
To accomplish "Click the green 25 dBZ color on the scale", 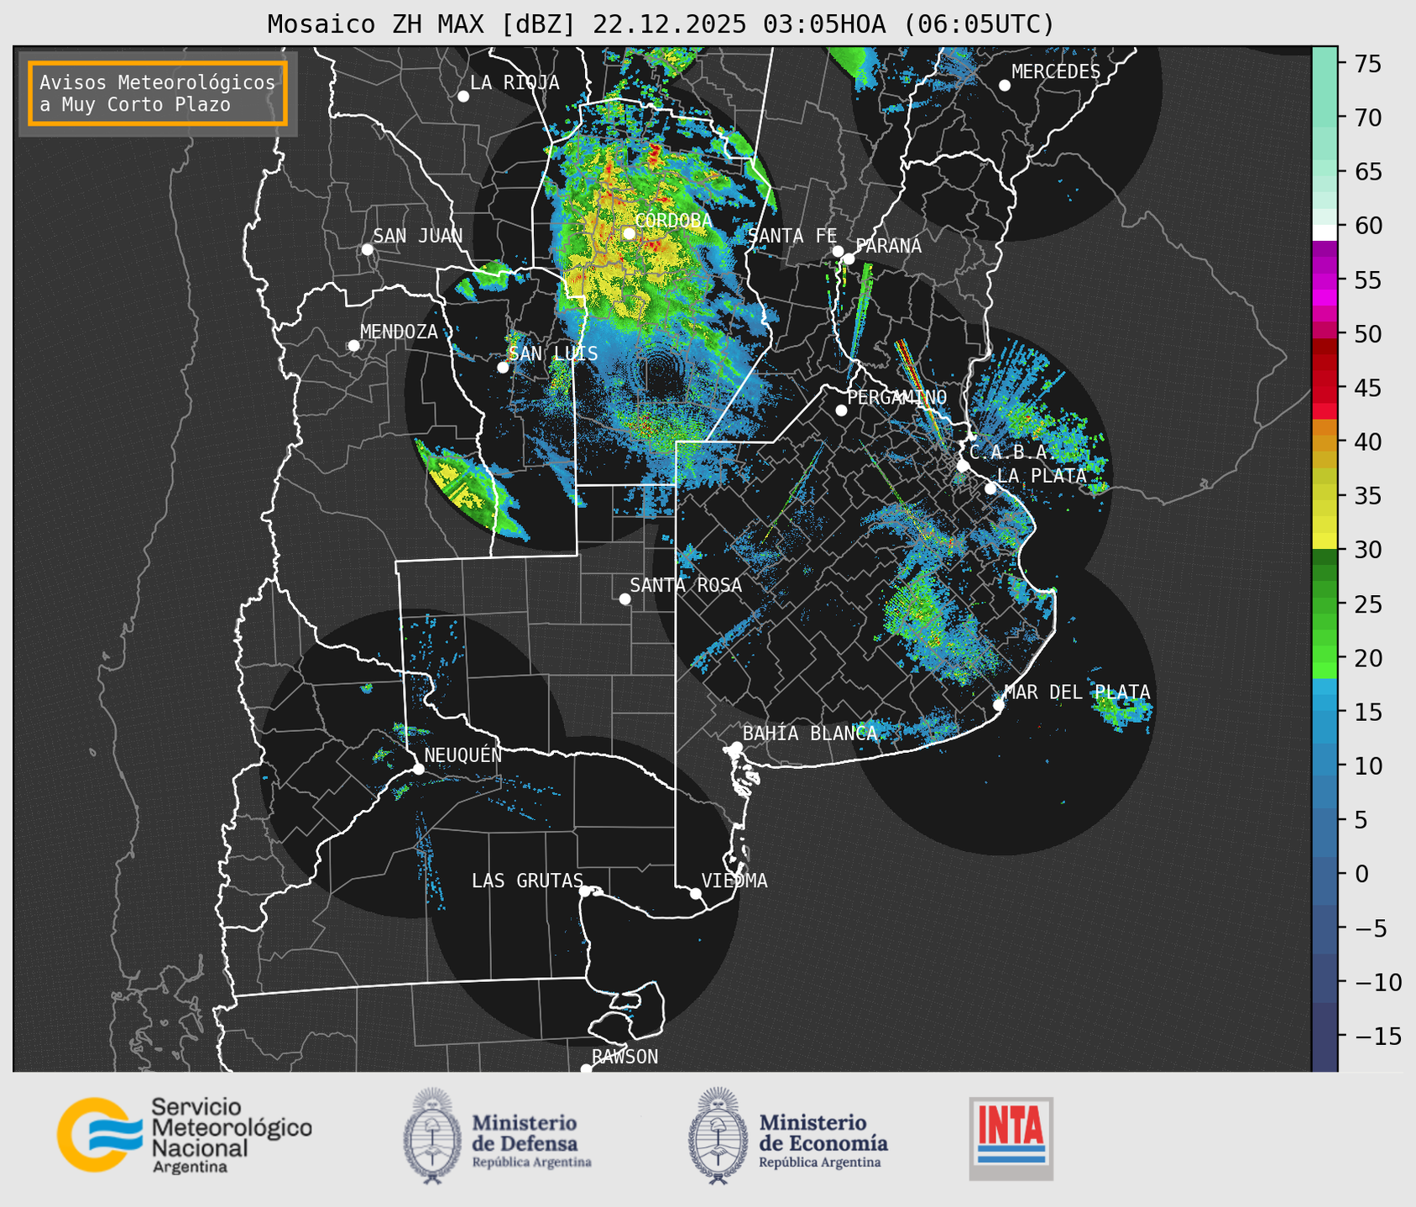I will 1325,604.
